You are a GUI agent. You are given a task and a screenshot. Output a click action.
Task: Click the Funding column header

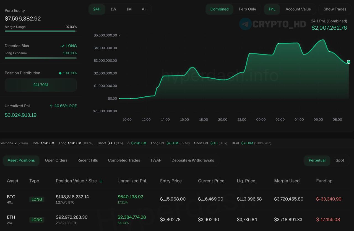tap(324, 181)
